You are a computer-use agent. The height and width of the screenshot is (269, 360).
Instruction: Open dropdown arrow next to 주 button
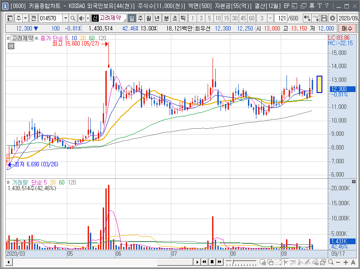[25, 18]
